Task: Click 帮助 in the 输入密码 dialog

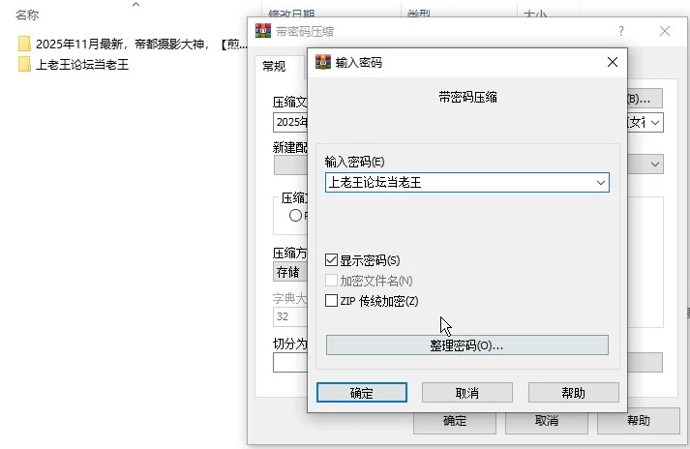Action: [x=573, y=392]
